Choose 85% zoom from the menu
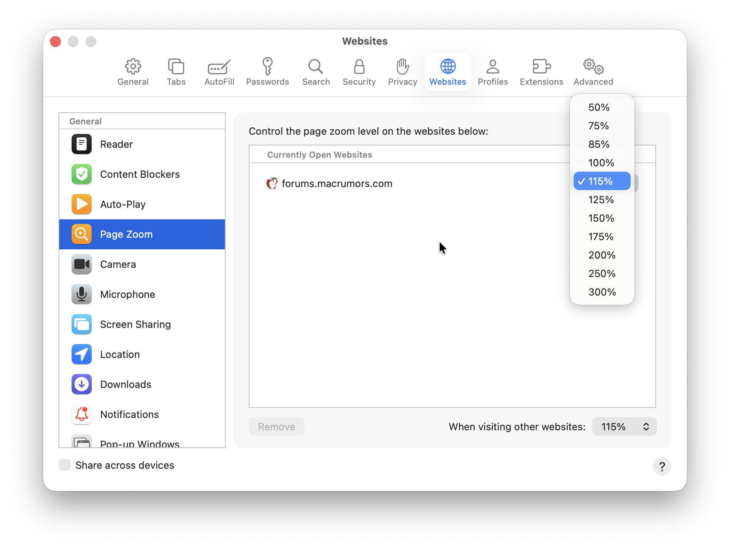This screenshot has height=548, width=730. pyautogui.click(x=602, y=144)
